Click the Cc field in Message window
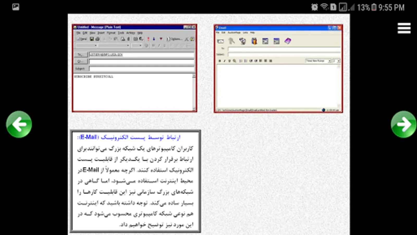Screen dimensions: 417x235 click(x=142, y=61)
